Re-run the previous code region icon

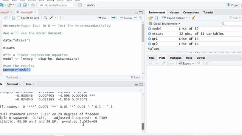tap(113, 18)
